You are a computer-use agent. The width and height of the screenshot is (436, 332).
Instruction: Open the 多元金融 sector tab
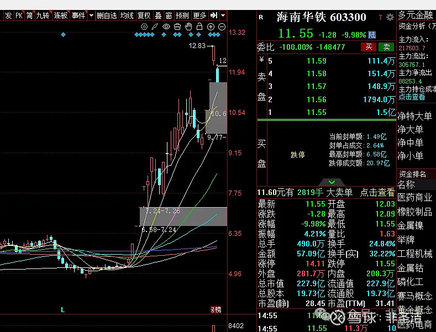point(415,15)
